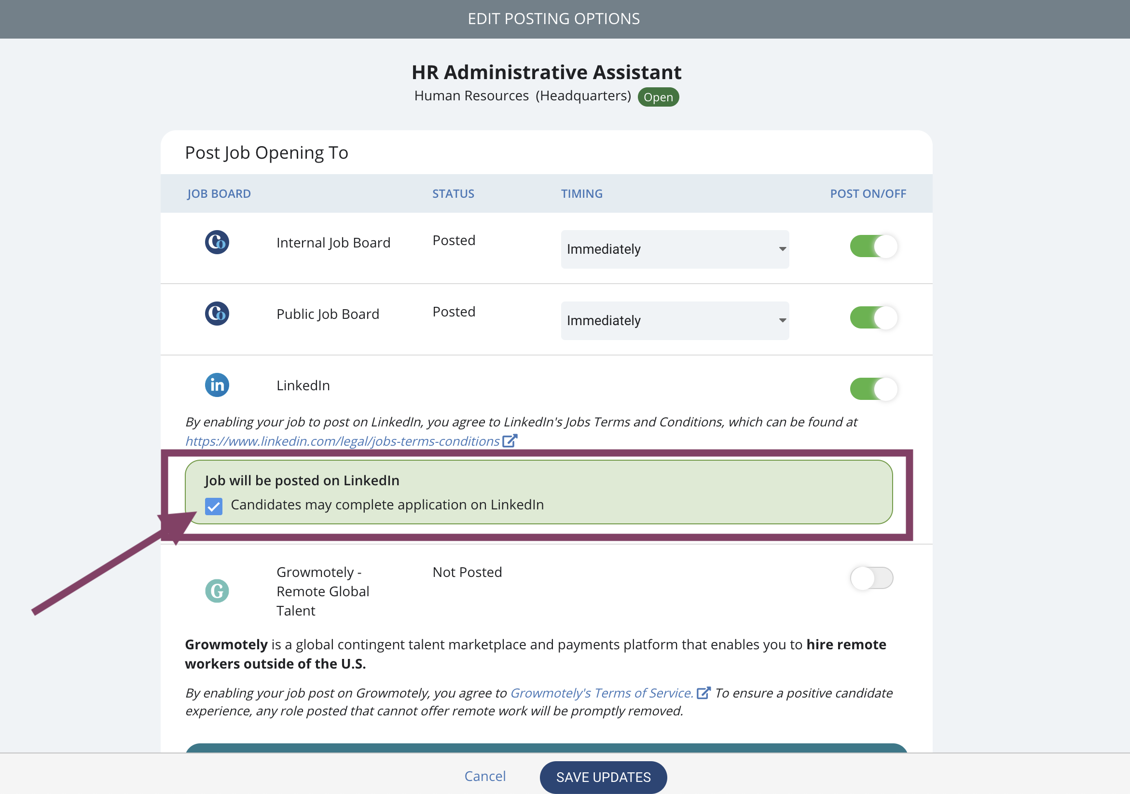Click the Save Updates button

pyautogui.click(x=603, y=777)
